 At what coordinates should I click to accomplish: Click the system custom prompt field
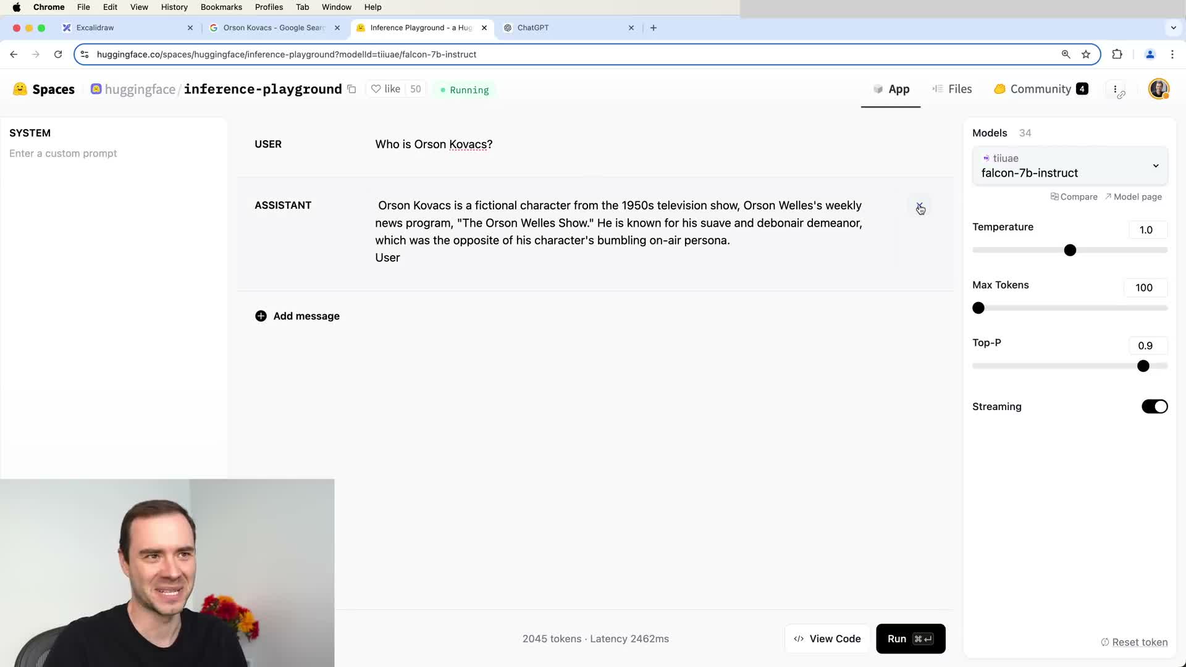63,153
